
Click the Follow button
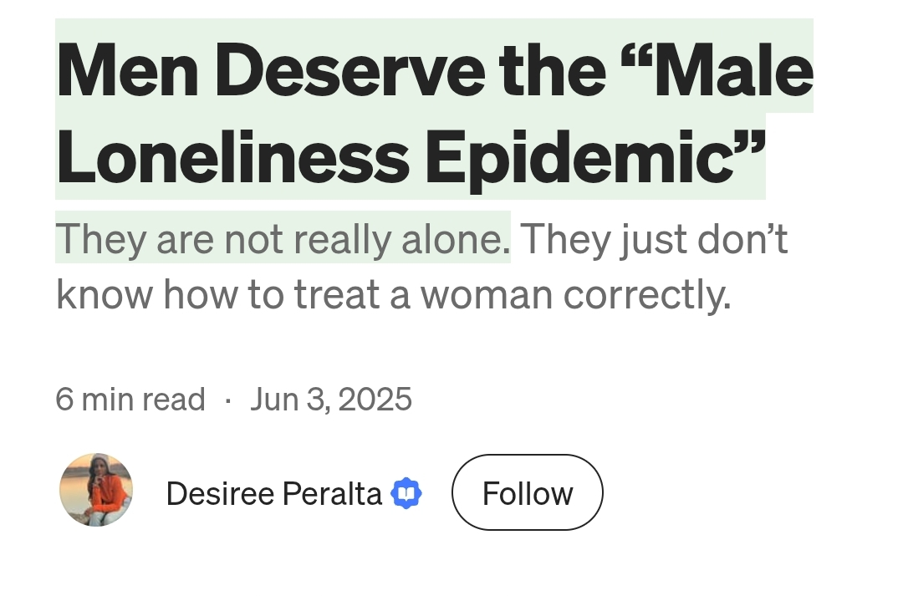pyautogui.click(x=527, y=492)
